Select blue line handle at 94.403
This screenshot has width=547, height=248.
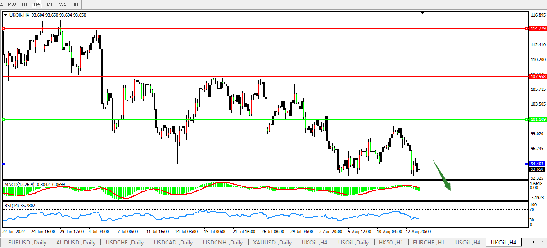[4, 164]
